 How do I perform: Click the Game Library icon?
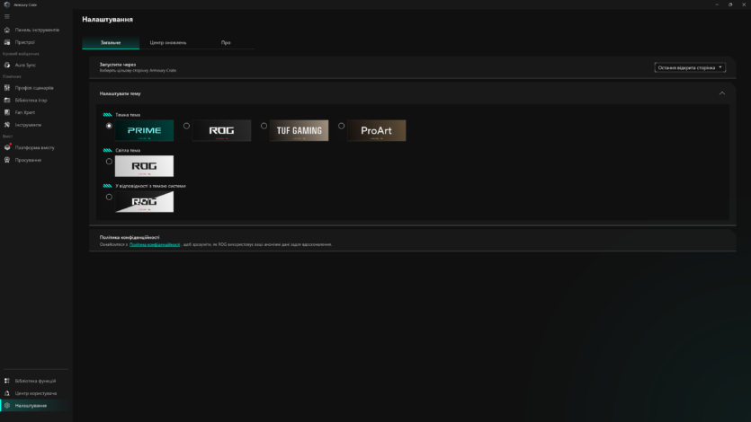pos(6,101)
